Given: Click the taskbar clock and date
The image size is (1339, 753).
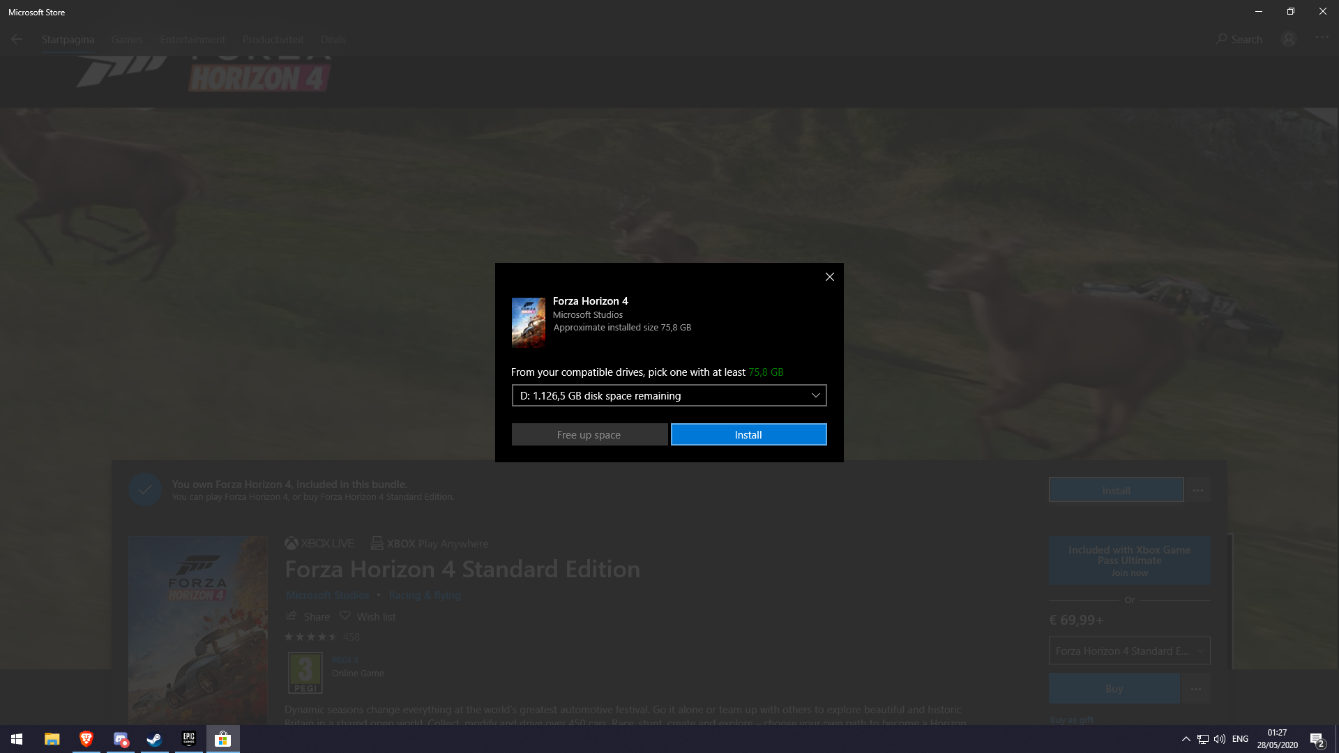Looking at the screenshot, I should pyautogui.click(x=1277, y=739).
